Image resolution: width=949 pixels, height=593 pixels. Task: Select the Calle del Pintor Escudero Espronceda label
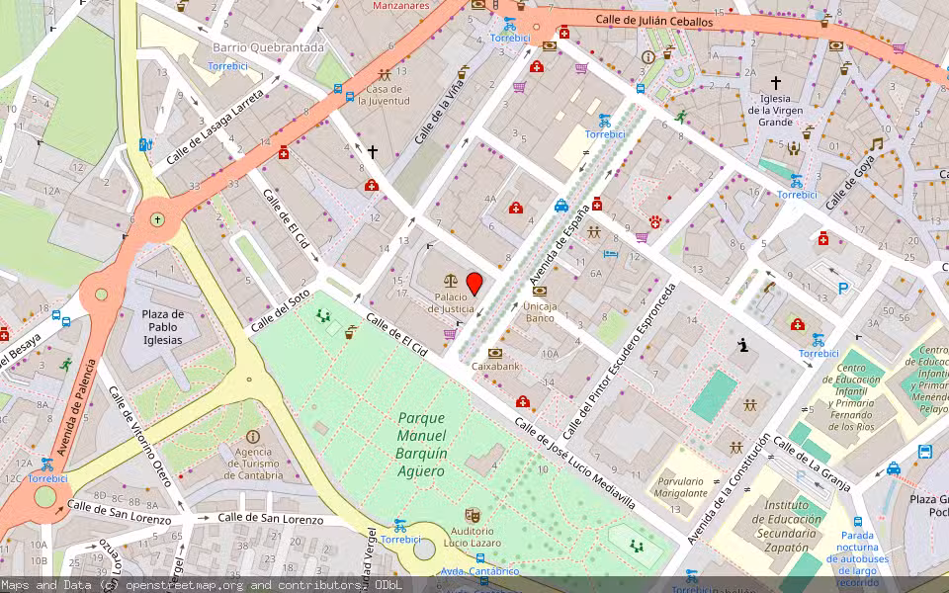[618, 362]
